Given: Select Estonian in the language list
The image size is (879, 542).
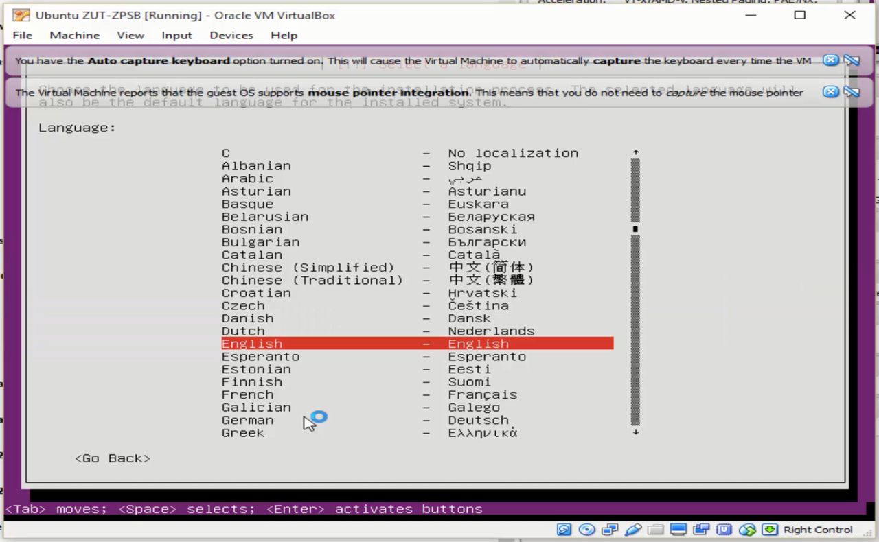Looking at the screenshot, I should [x=356, y=369].
